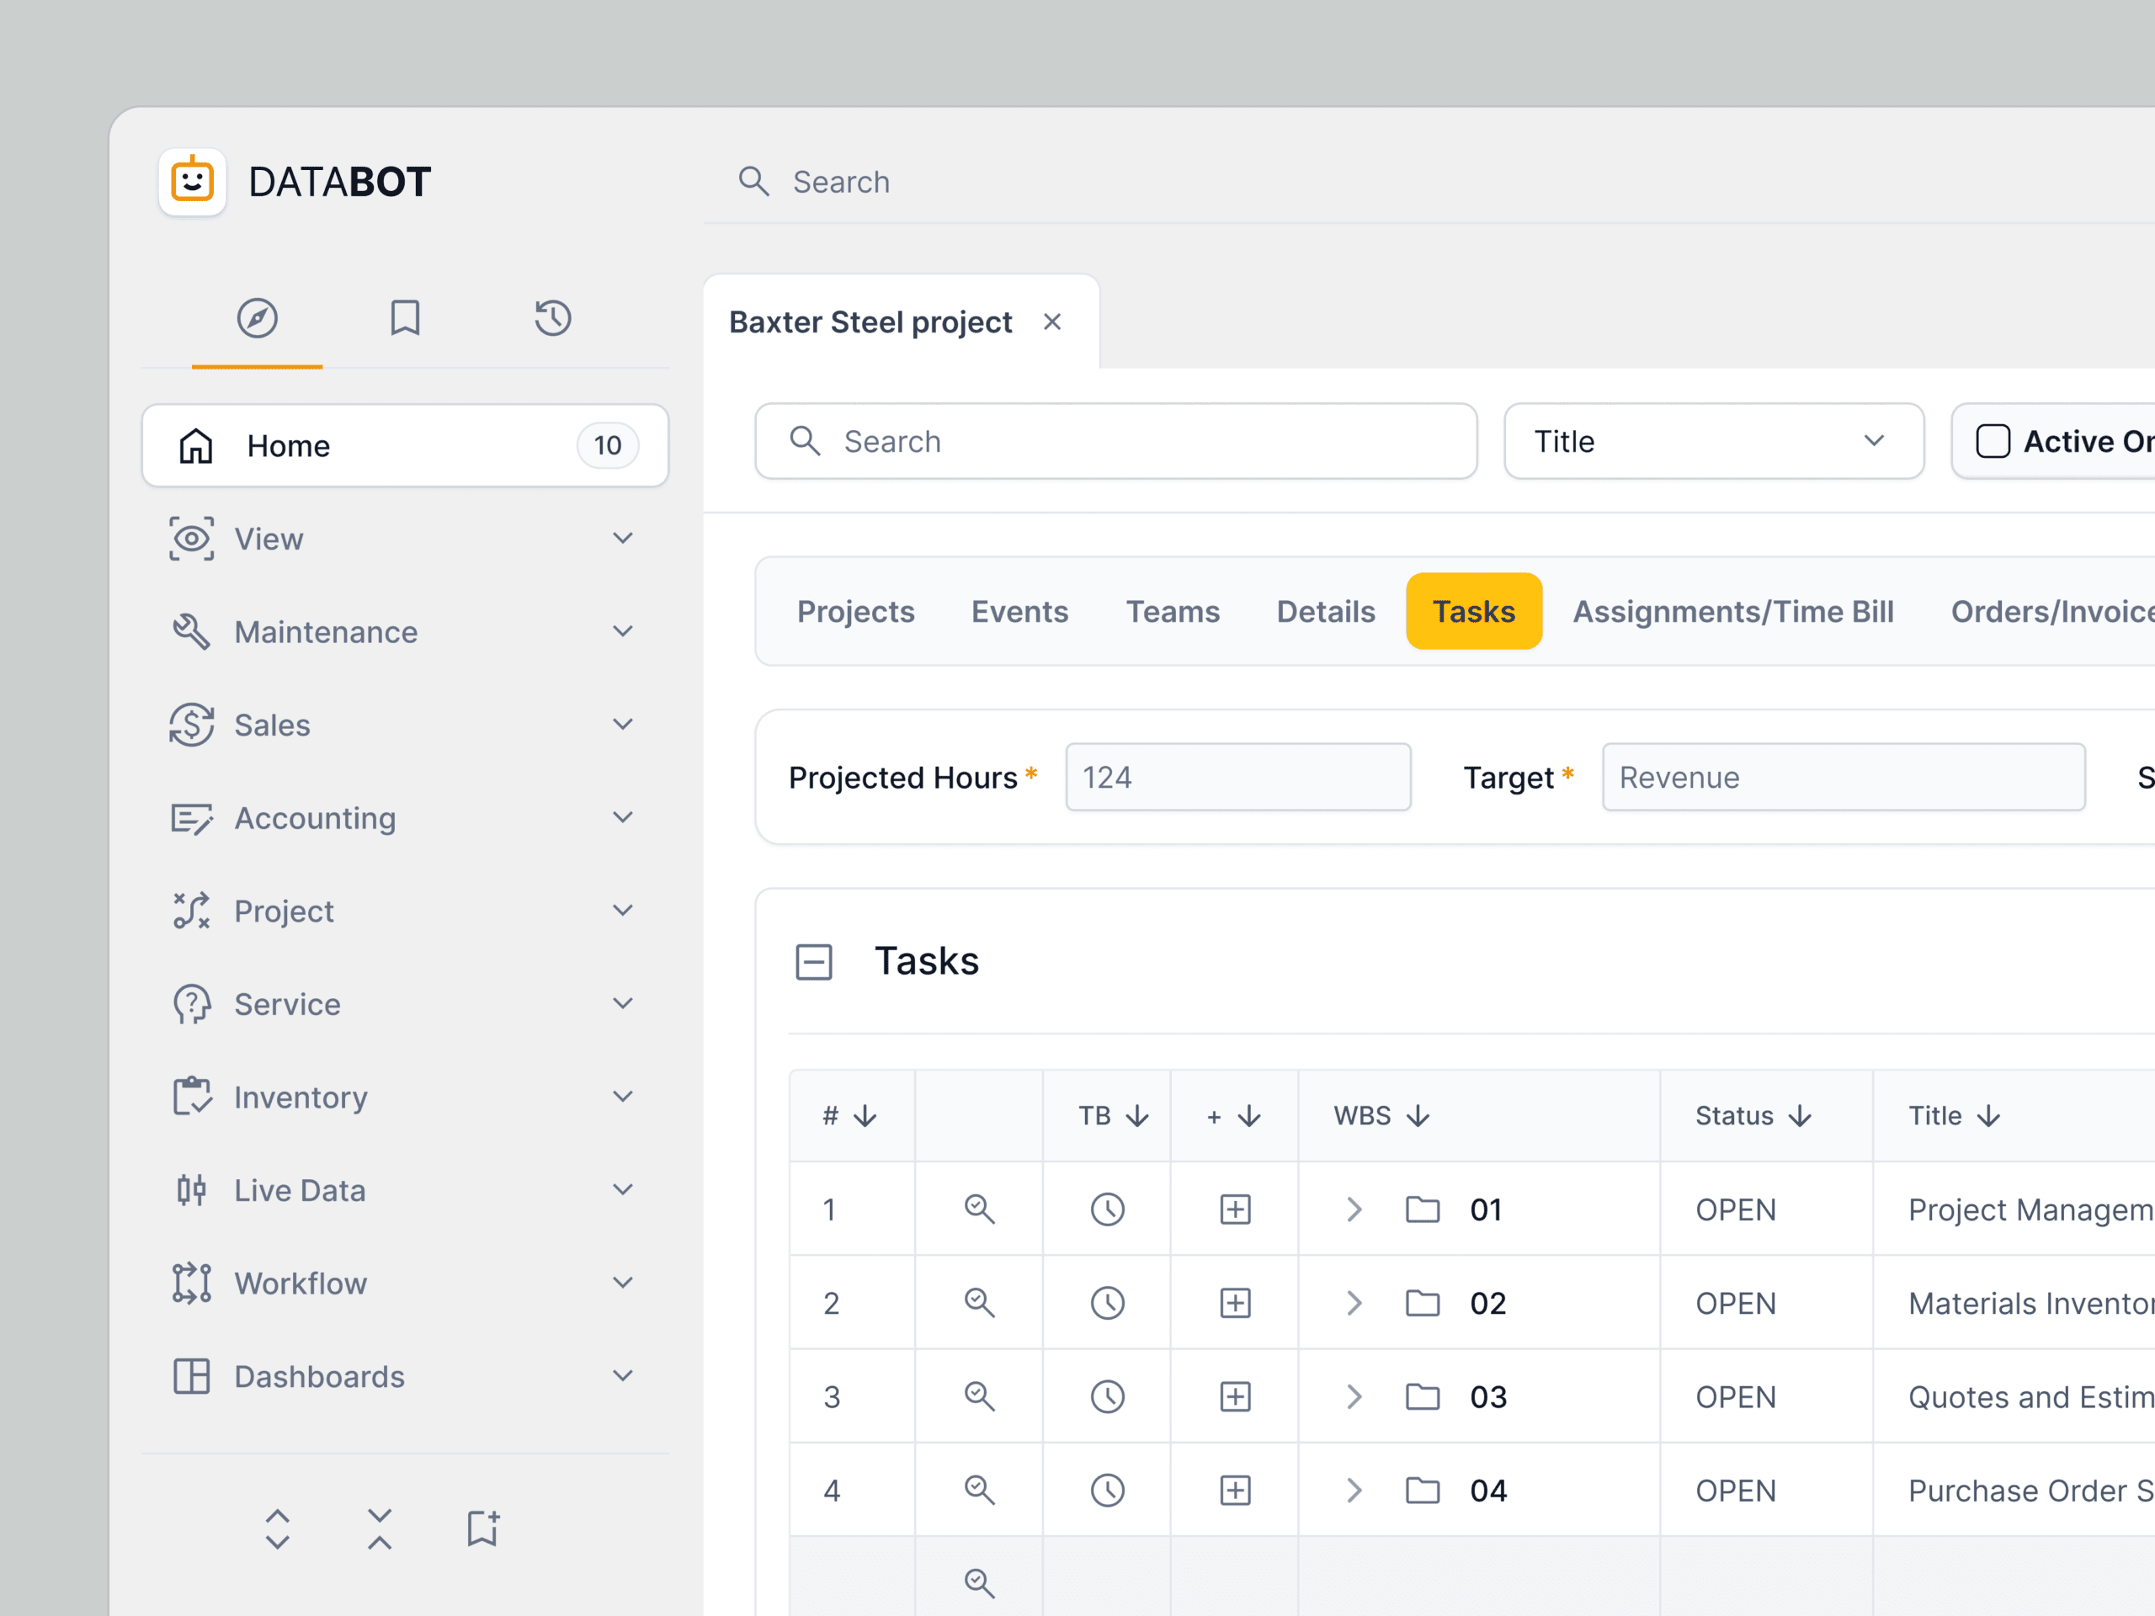The image size is (2155, 1616).
Task: Click the DataBot robot logo
Action: pos(192,182)
